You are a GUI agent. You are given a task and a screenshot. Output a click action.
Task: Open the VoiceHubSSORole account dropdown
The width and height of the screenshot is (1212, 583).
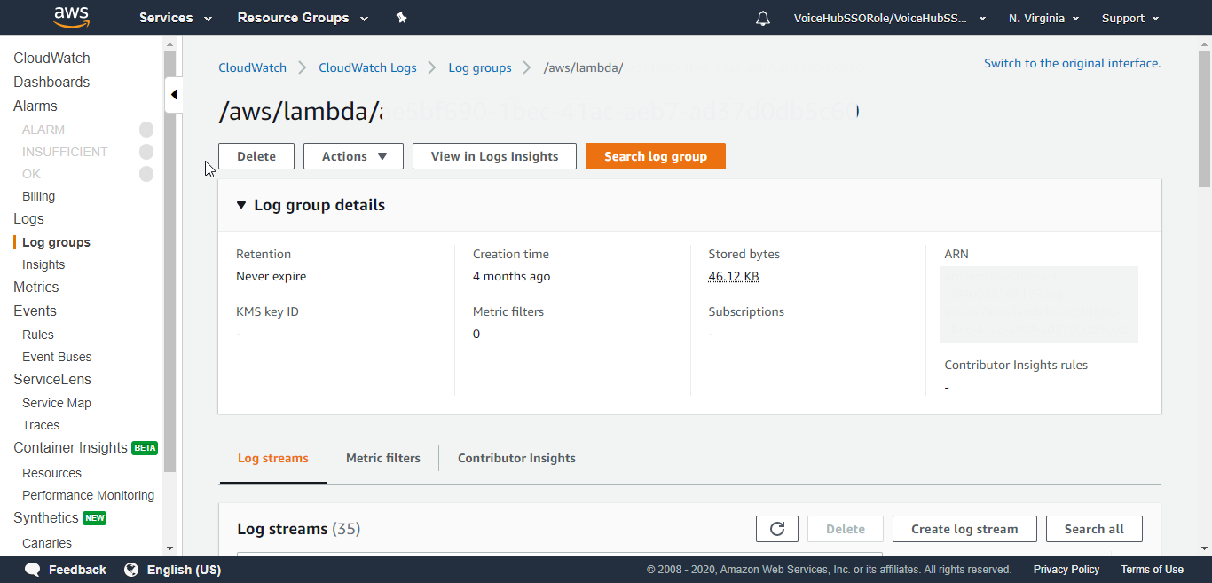pos(890,18)
